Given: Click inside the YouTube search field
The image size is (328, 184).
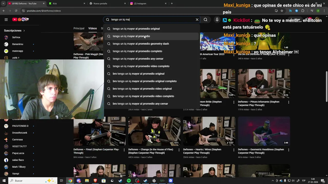Looking at the screenshot, I should [151, 19].
